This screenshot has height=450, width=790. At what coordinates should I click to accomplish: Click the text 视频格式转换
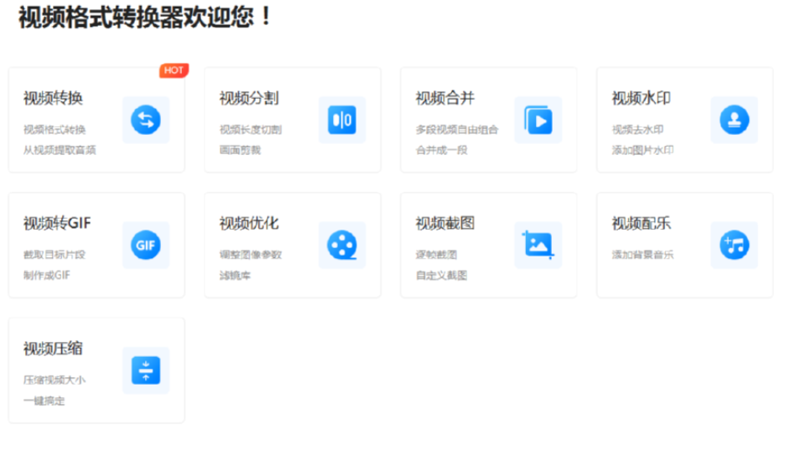coord(55,130)
